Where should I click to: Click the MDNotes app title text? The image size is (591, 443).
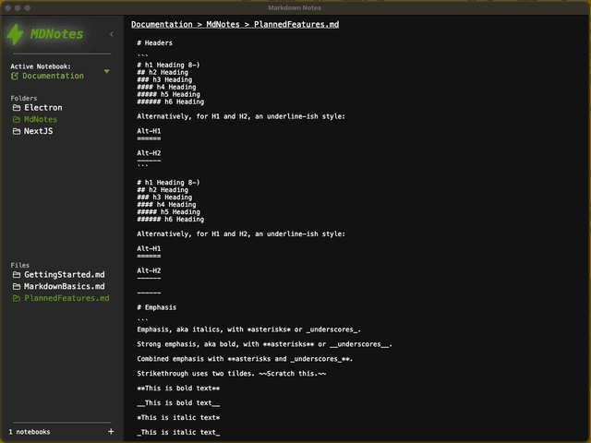(x=56, y=35)
